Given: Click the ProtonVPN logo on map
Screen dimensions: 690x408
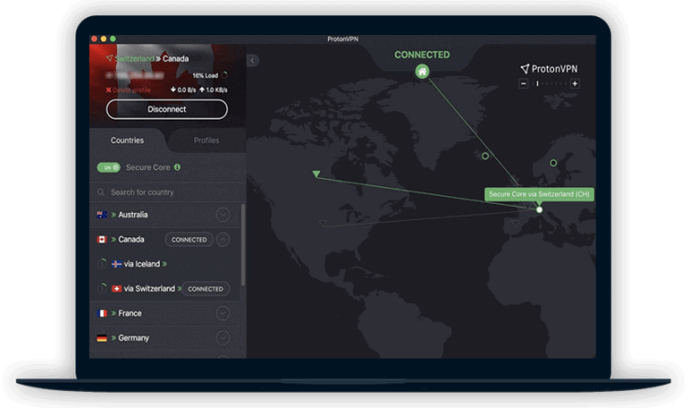Looking at the screenshot, I should click(549, 68).
